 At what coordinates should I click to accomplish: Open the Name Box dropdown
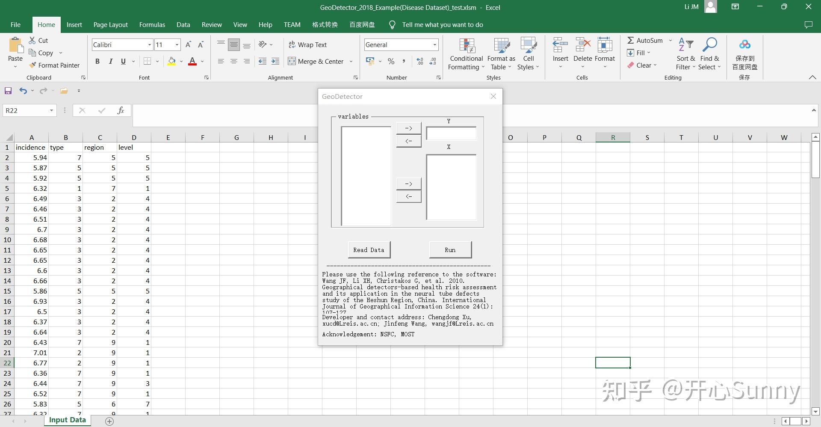point(51,110)
